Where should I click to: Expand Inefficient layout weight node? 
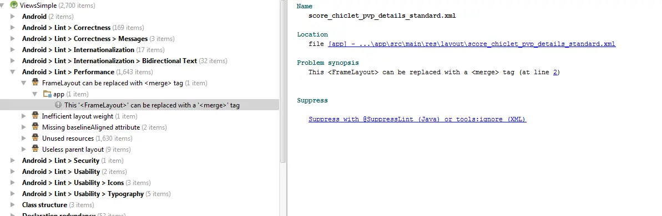(24, 116)
